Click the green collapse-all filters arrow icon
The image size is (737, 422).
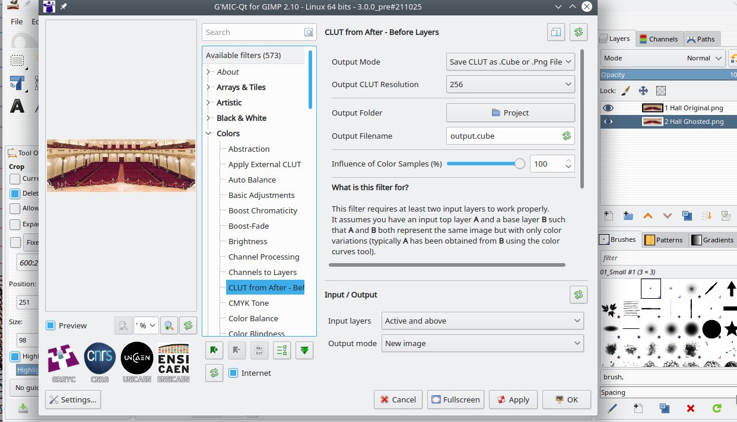[304, 350]
